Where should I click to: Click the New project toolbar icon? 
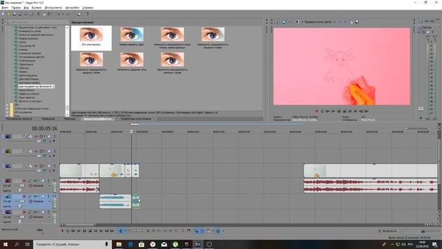click(x=3, y=14)
